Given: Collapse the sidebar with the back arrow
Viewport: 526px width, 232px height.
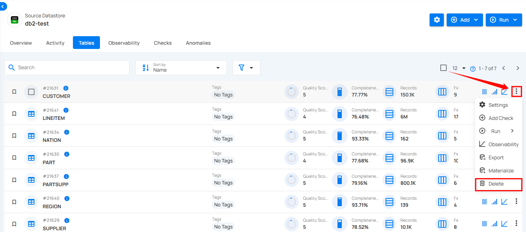Looking at the screenshot, I should tap(3, 6).
